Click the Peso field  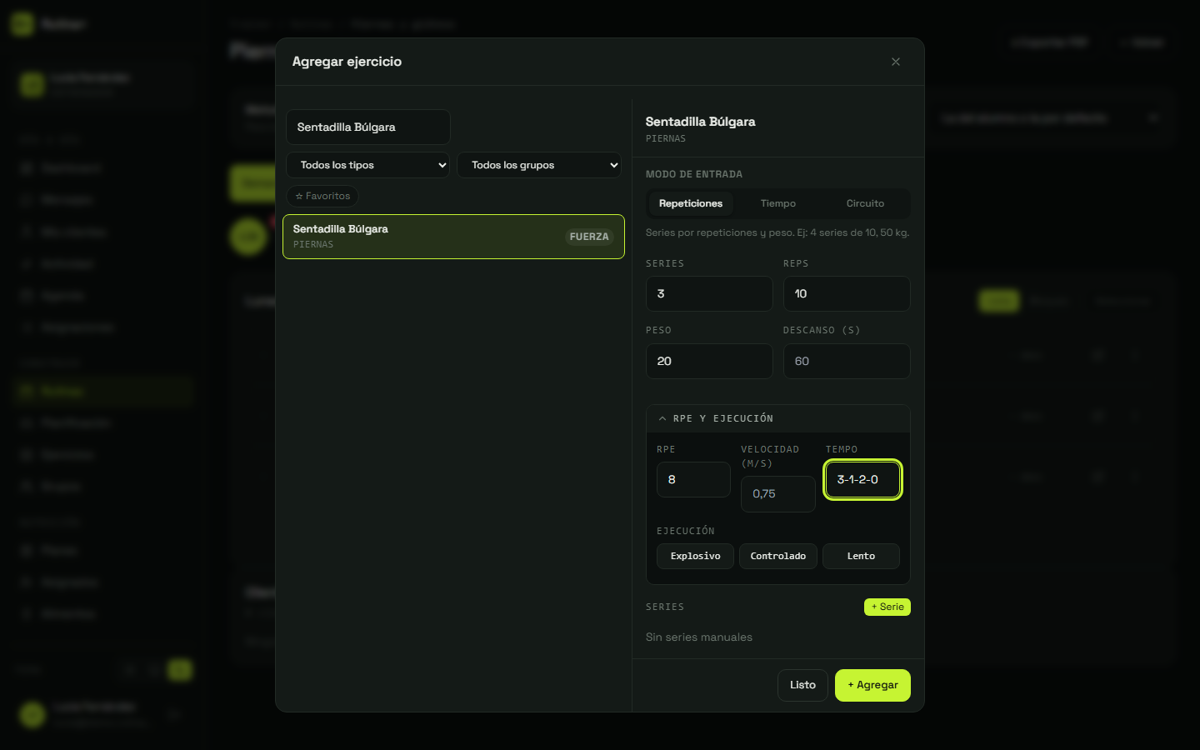(x=709, y=362)
